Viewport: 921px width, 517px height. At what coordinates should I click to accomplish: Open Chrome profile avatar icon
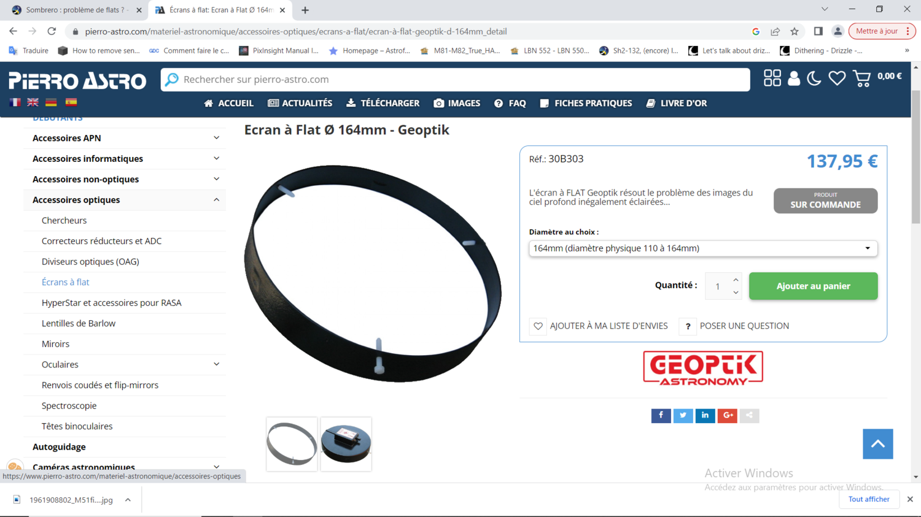point(837,31)
